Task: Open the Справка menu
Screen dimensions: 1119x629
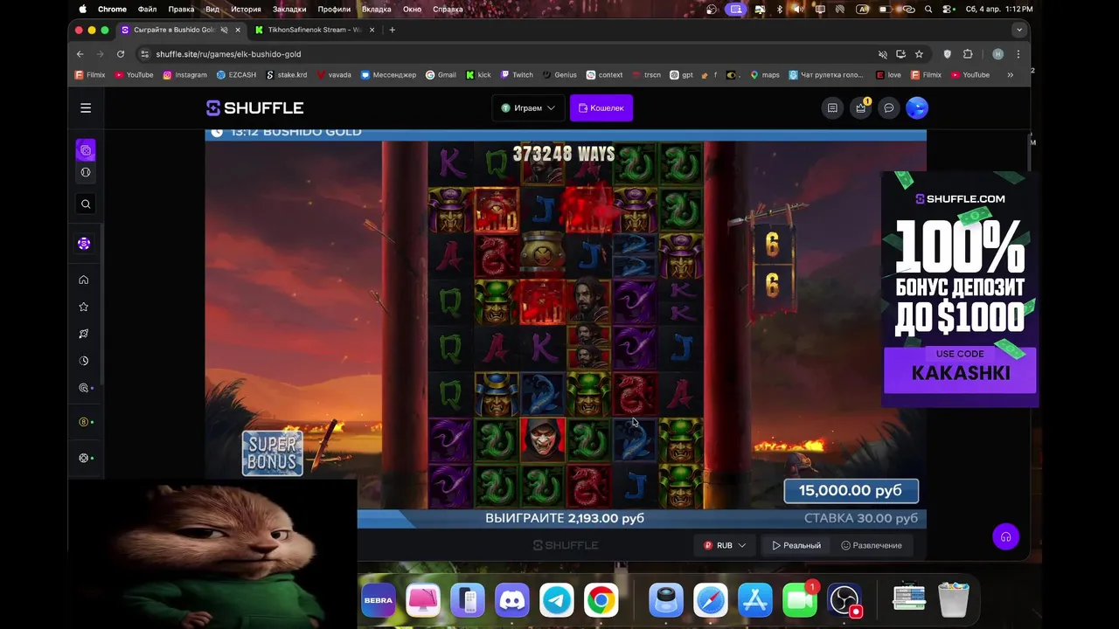Action: [448, 9]
